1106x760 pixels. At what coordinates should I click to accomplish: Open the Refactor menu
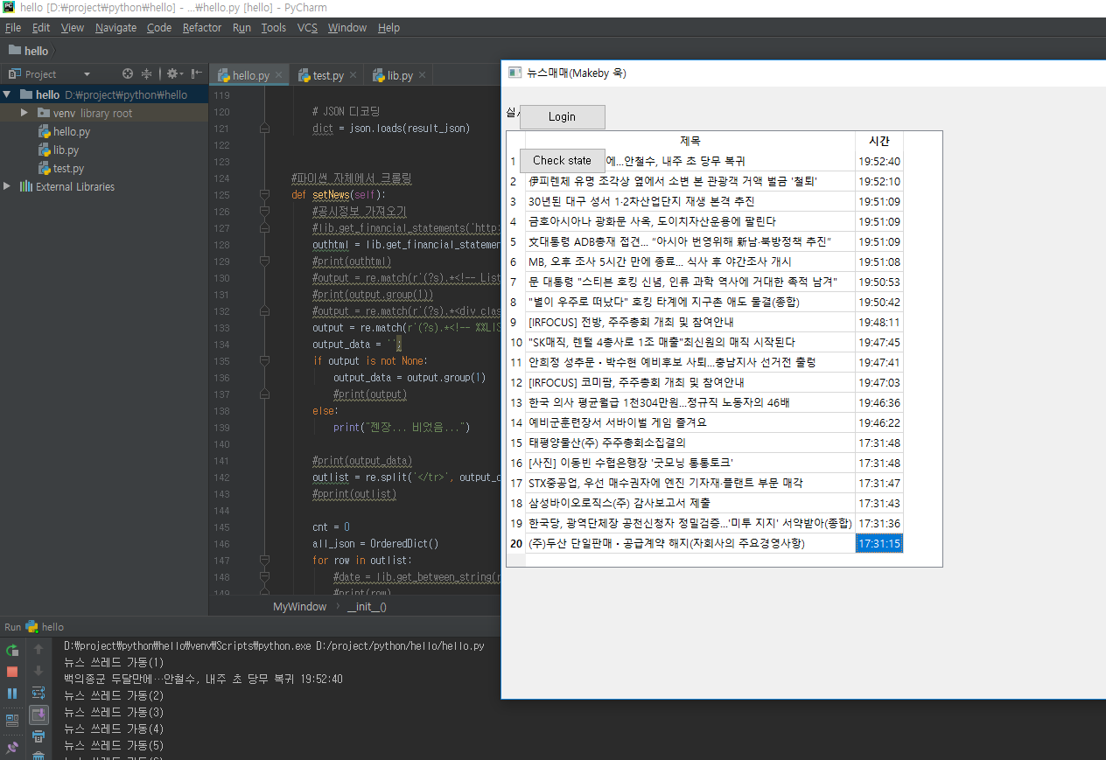coord(202,28)
